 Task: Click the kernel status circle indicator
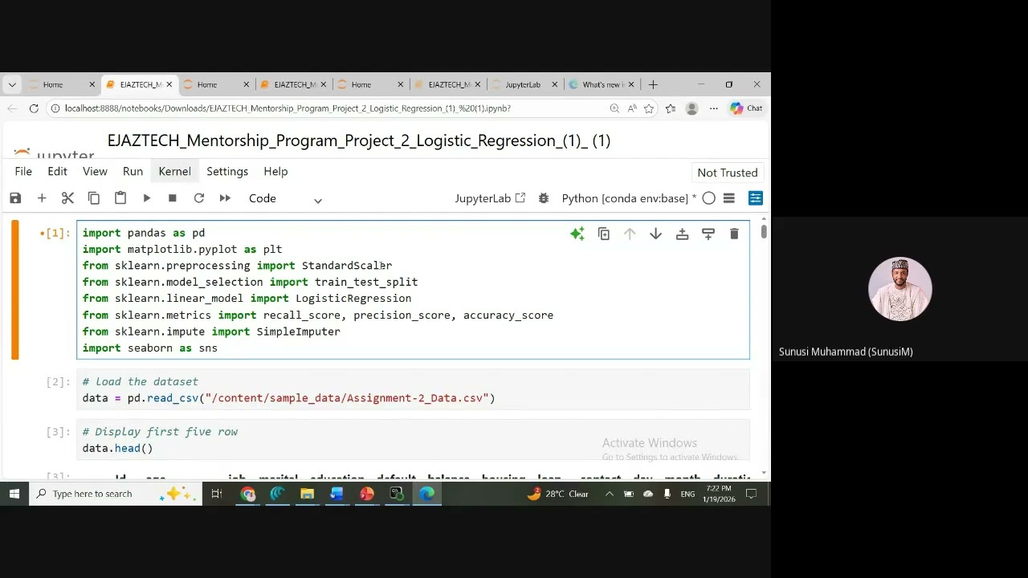(708, 198)
